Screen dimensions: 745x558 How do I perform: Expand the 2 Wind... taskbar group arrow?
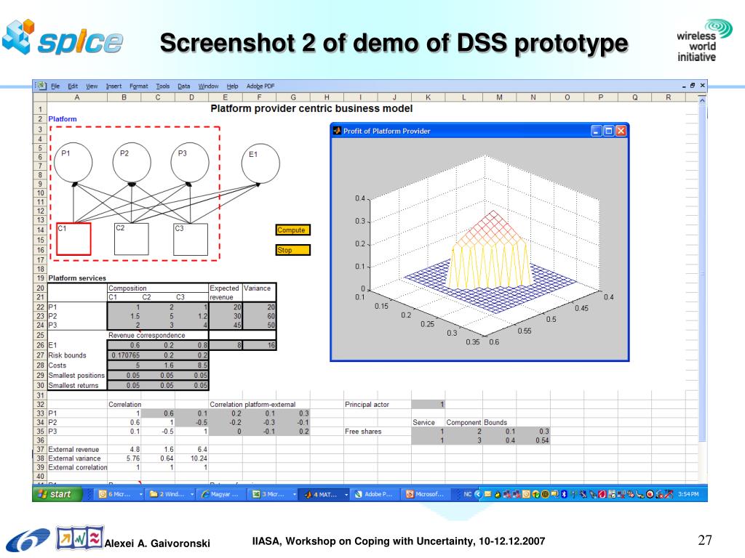pos(192,494)
